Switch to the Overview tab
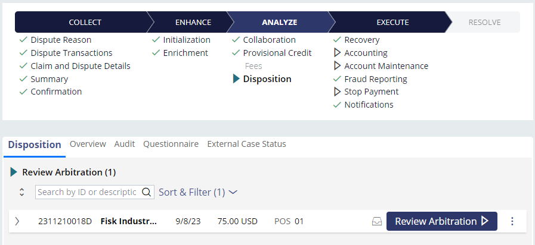Viewport: 535px width, 245px height. (x=88, y=144)
